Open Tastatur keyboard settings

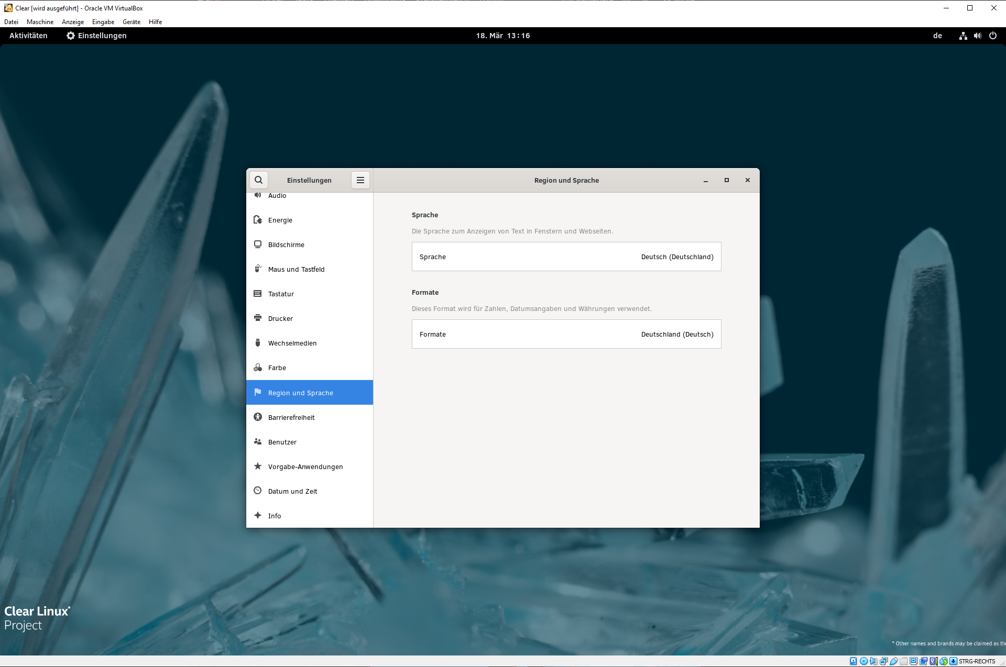coord(281,294)
